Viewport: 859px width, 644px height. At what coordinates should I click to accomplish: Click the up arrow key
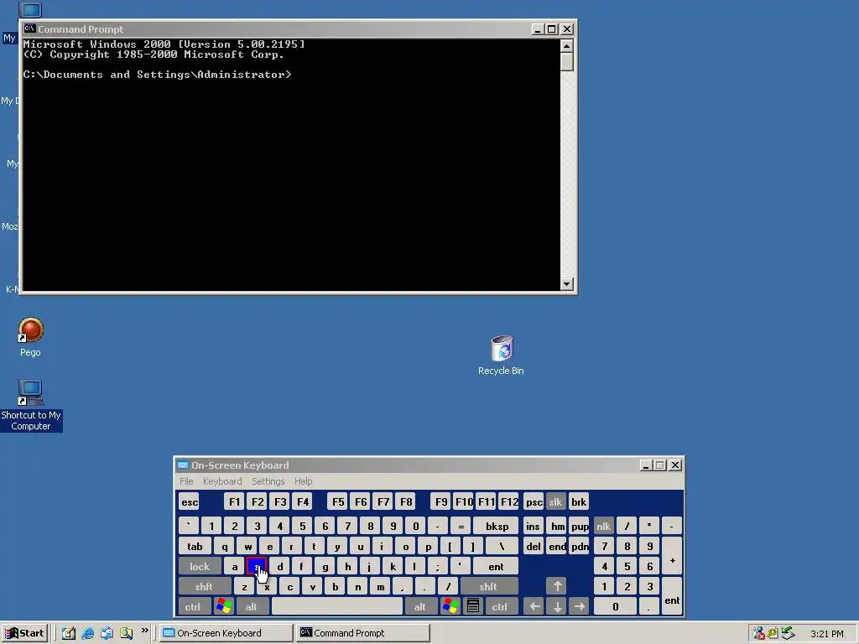(x=557, y=586)
